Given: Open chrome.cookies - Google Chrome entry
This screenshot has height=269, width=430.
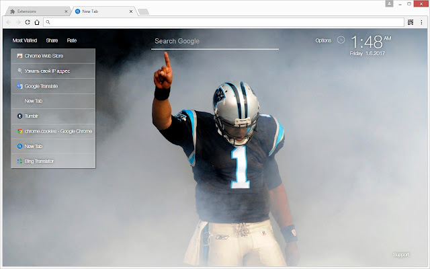Looking at the screenshot, I should [x=53, y=131].
